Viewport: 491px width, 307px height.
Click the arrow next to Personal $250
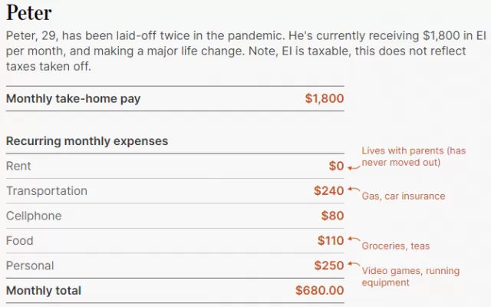[x=354, y=264]
